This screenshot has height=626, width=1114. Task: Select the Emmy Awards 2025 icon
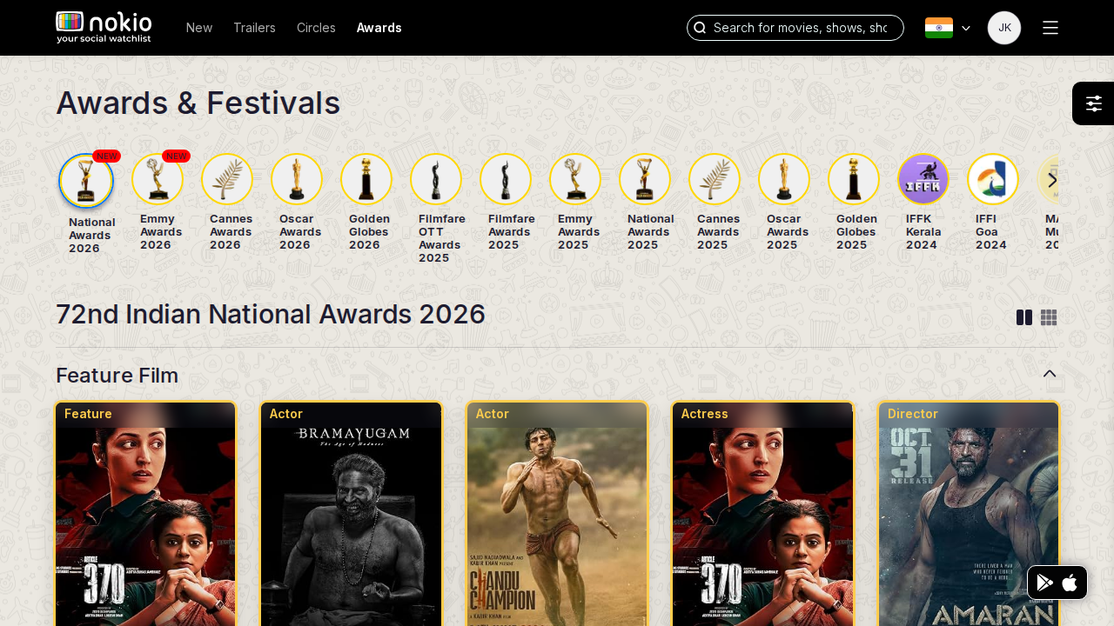tap(575, 179)
